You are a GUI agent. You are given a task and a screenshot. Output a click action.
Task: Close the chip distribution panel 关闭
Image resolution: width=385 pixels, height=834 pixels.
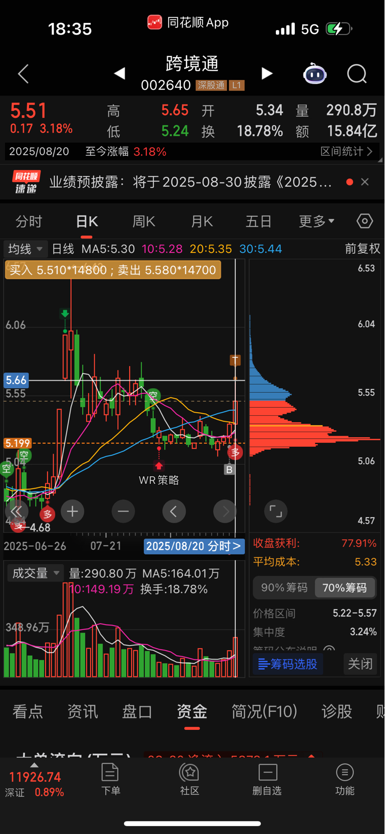pos(360,664)
